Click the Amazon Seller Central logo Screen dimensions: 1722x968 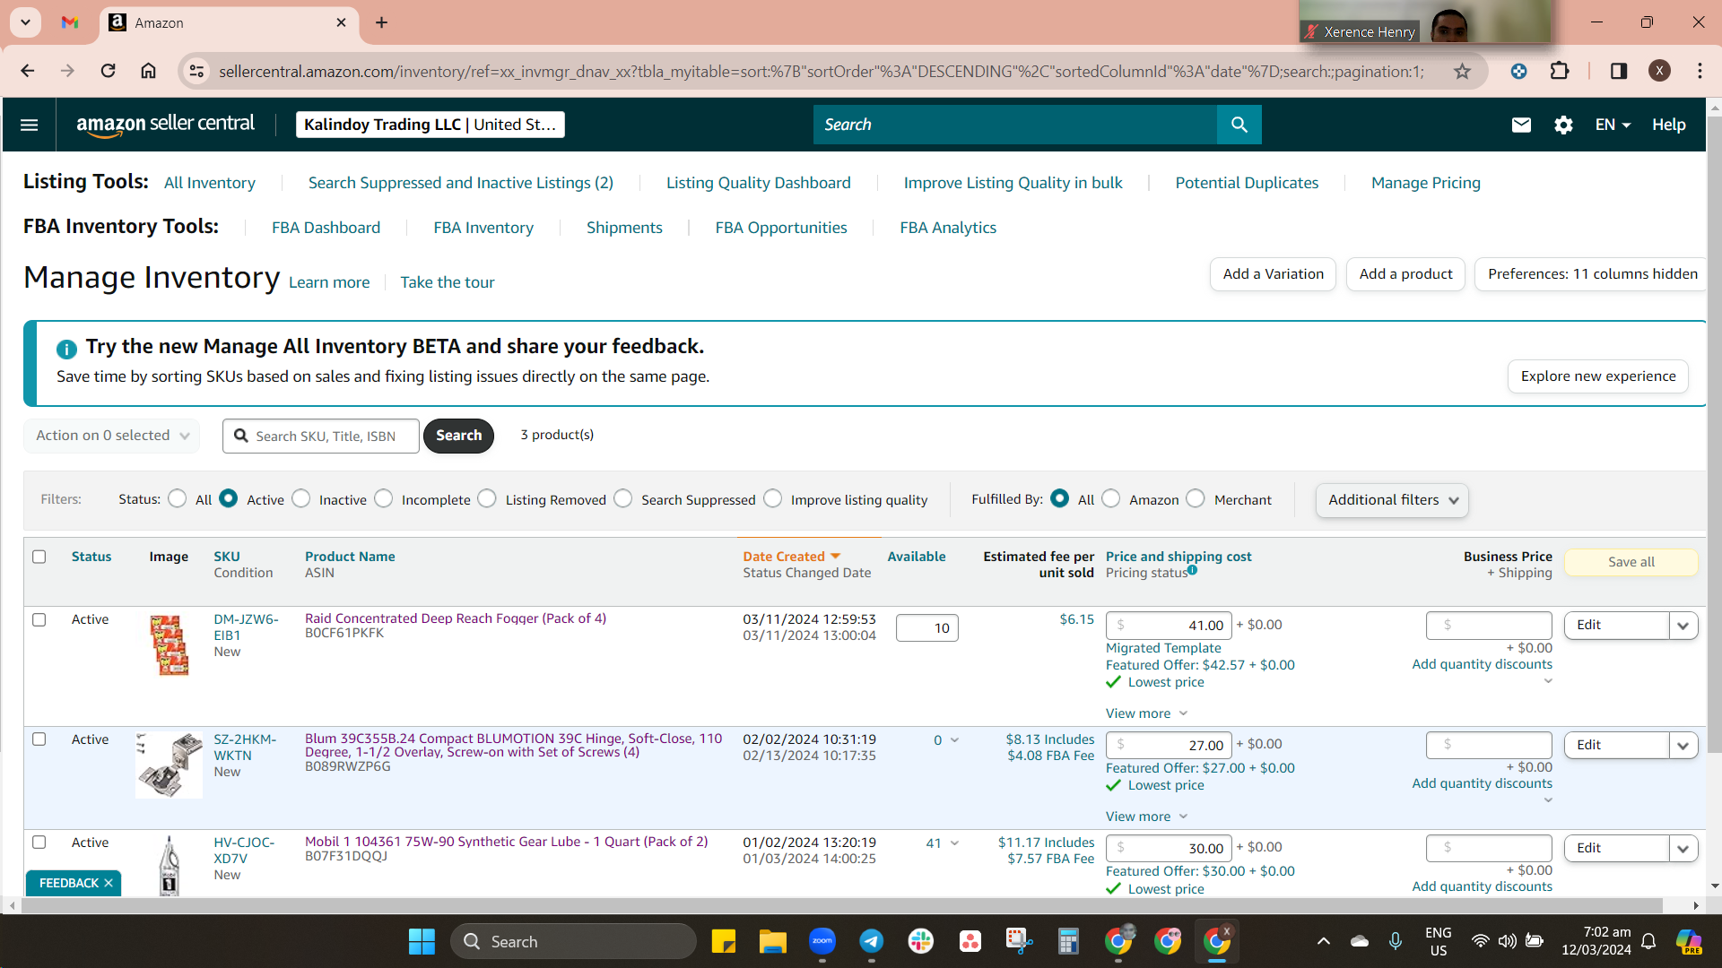[166, 125]
